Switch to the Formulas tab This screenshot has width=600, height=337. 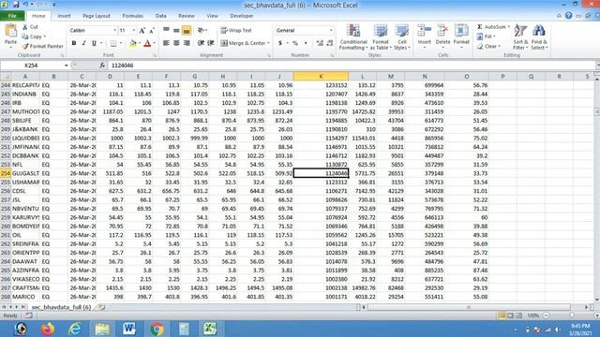pos(133,16)
